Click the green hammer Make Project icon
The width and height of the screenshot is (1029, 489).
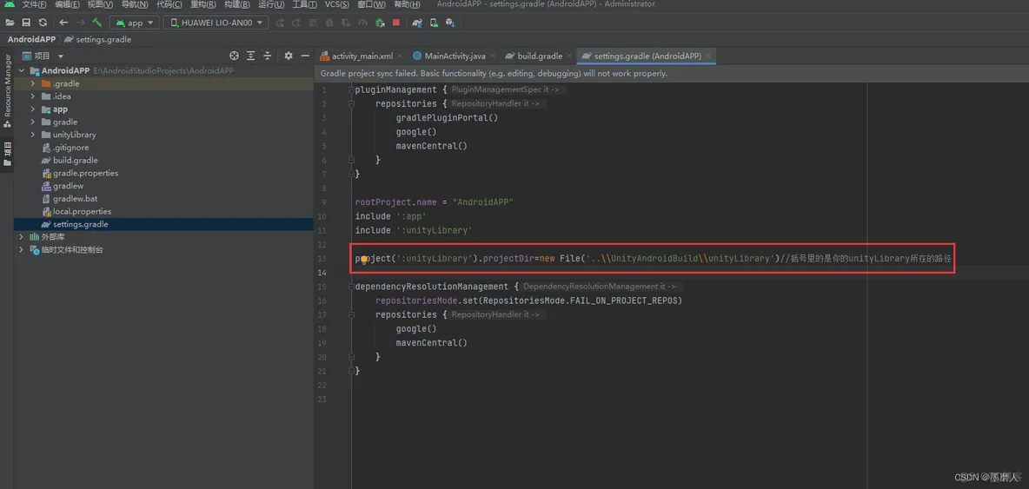[97, 23]
